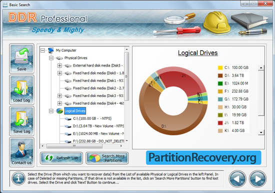Open the Contact us button
Viewport: 275px width, 193px height.
[21, 152]
